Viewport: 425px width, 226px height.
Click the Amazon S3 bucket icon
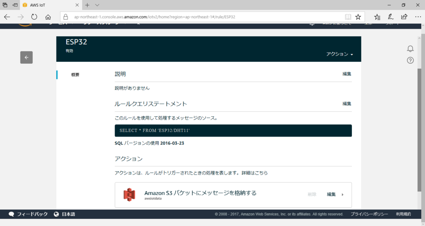coord(129,195)
